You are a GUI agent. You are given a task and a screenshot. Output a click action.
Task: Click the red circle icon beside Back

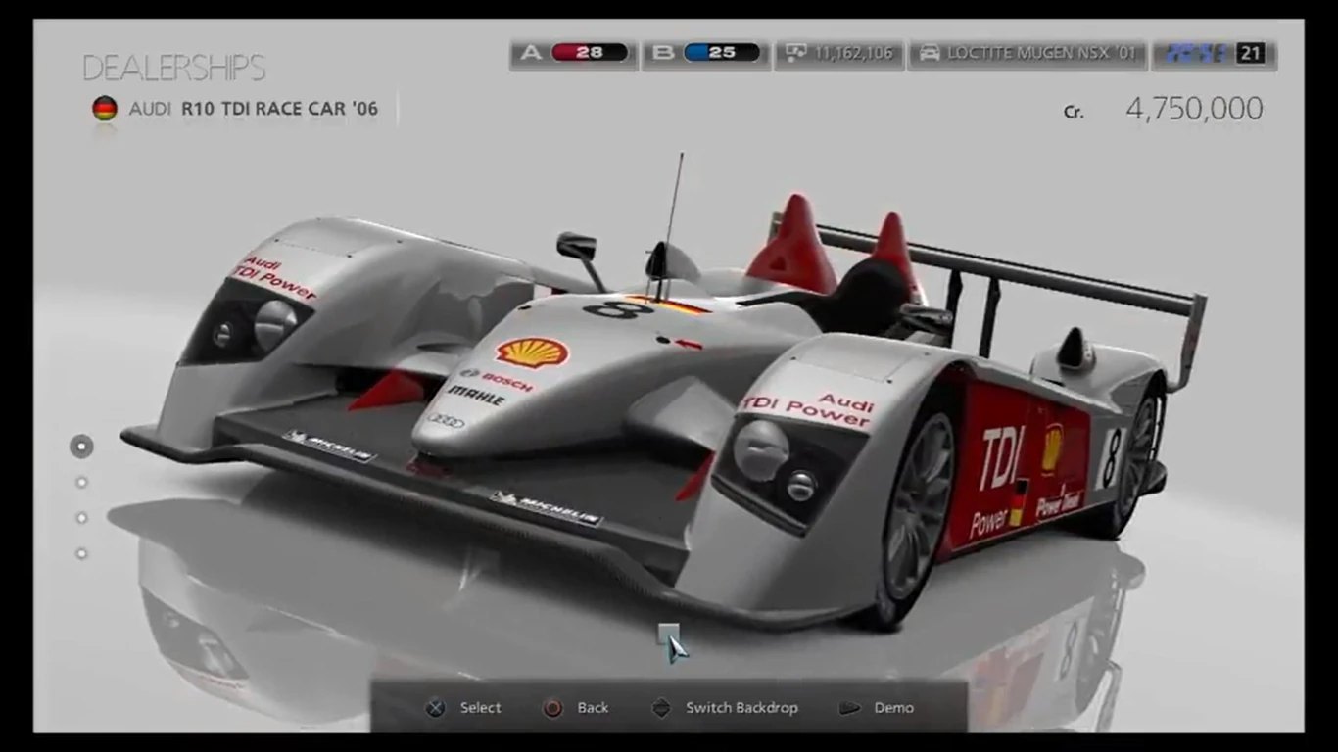pyautogui.click(x=553, y=708)
